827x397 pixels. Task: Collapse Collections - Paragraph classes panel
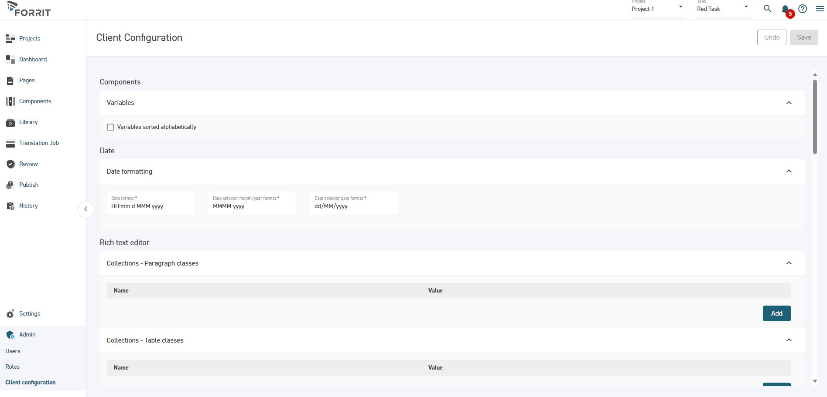(789, 263)
